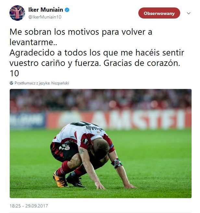Click the tweet line 'Me sobran los motivos'
200x213 pixels.
pyautogui.click(x=54, y=32)
